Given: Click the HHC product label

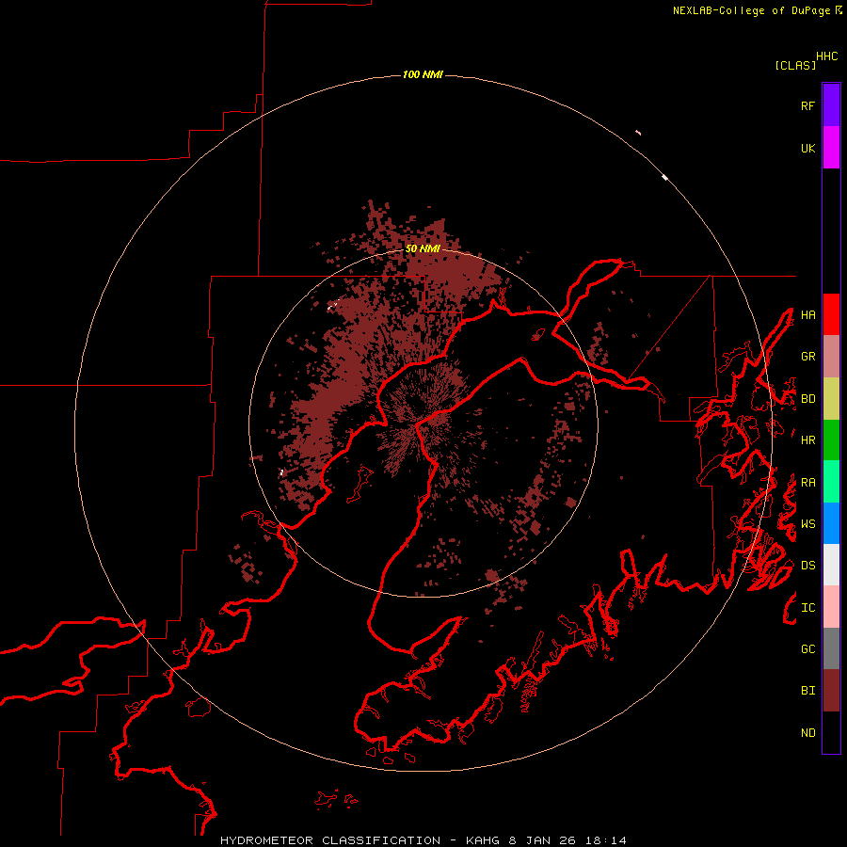Looking at the screenshot, I should [827, 56].
